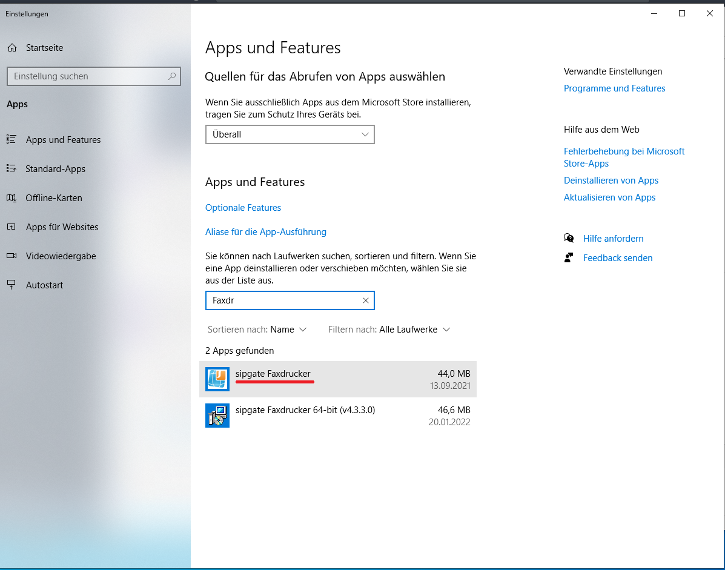Screen dimensions: 725x570
Task: Click the Einstellung suchen search field
Action: coord(88,76)
